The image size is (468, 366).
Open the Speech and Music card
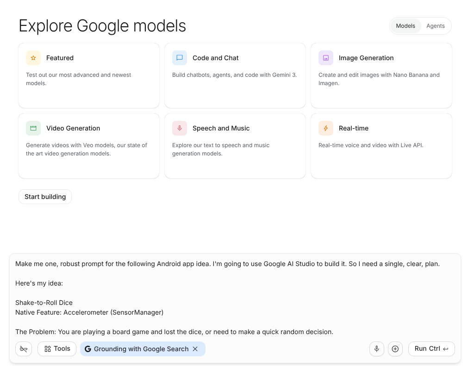click(235, 146)
